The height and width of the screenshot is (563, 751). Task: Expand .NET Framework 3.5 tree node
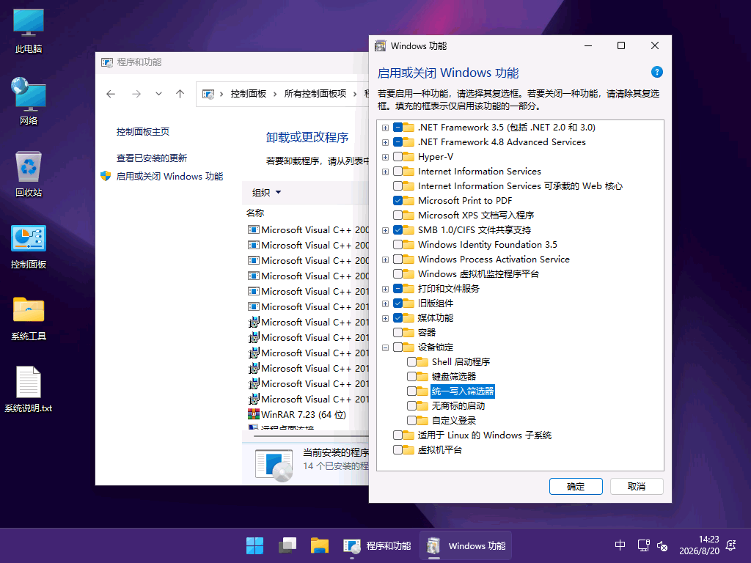click(x=385, y=128)
